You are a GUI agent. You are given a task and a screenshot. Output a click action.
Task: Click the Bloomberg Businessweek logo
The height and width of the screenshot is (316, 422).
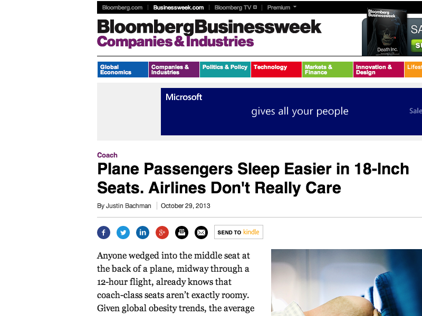coord(209,27)
